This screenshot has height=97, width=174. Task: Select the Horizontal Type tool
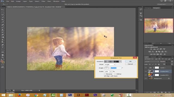tap(2, 47)
